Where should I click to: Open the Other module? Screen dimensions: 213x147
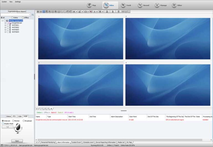coord(177,5)
